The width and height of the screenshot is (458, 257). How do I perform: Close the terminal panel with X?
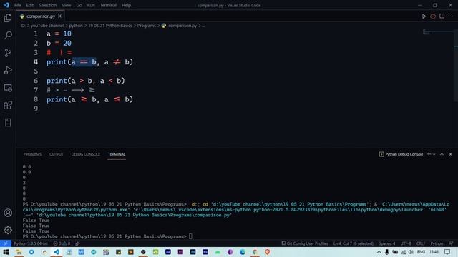[x=450, y=154]
